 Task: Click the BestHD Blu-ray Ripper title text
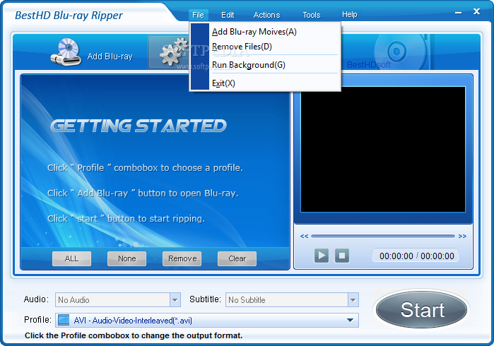pyautogui.click(x=69, y=16)
